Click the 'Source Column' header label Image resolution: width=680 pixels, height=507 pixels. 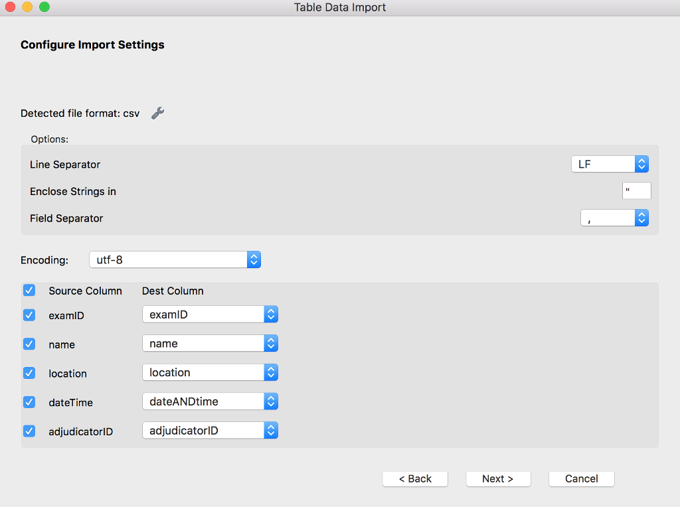click(x=85, y=291)
